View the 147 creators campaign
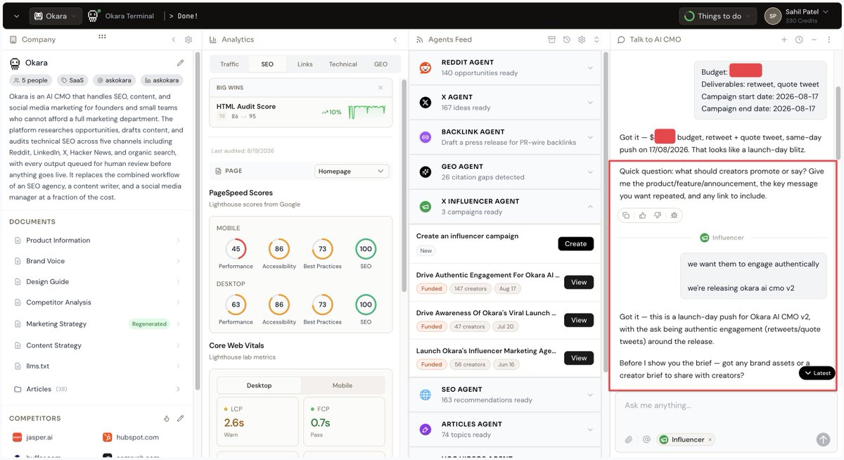The height and width of the screenshot is (460, 844). click(579, 282)
